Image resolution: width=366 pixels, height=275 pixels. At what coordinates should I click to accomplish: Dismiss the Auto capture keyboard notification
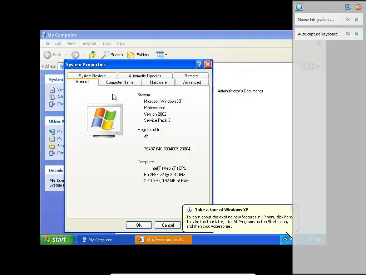(x=356, y=34)
